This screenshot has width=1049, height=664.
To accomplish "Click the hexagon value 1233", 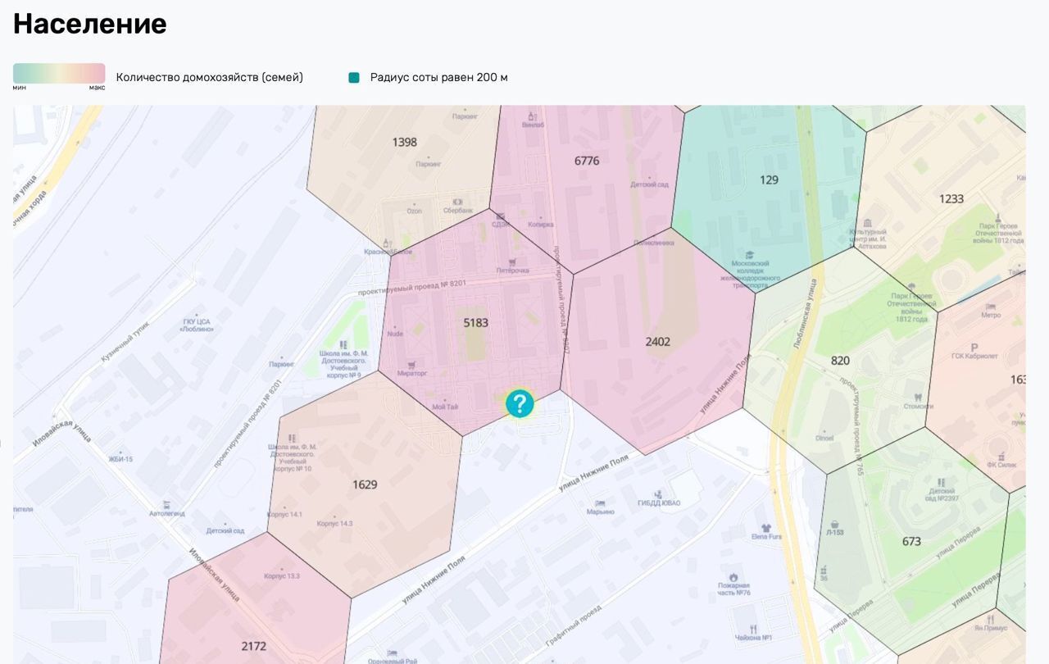I will tap(951, 198).
